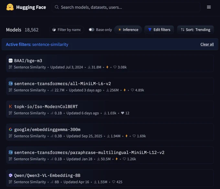Click the BAAI organization avatar icon
Screen dimensions: 220x189
click(11, 61)
